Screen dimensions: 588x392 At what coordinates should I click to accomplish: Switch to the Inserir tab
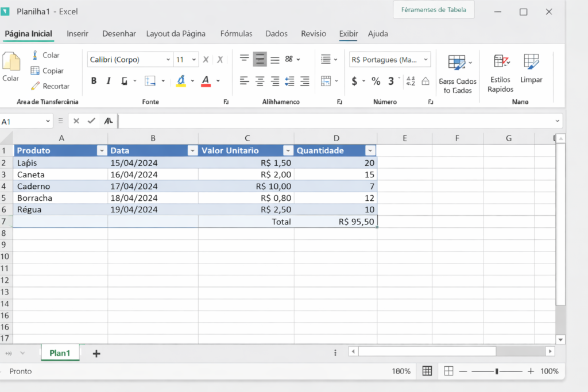[78, 34]
